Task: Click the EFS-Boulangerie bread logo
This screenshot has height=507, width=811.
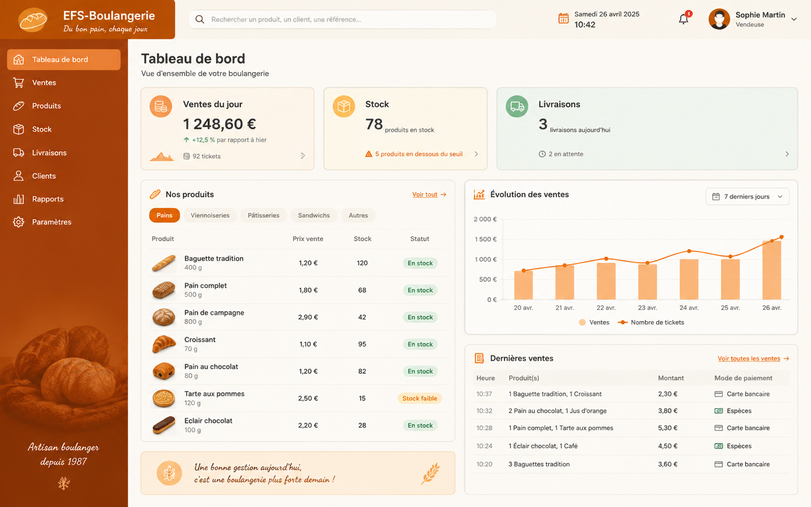Action: pos(34,20)
